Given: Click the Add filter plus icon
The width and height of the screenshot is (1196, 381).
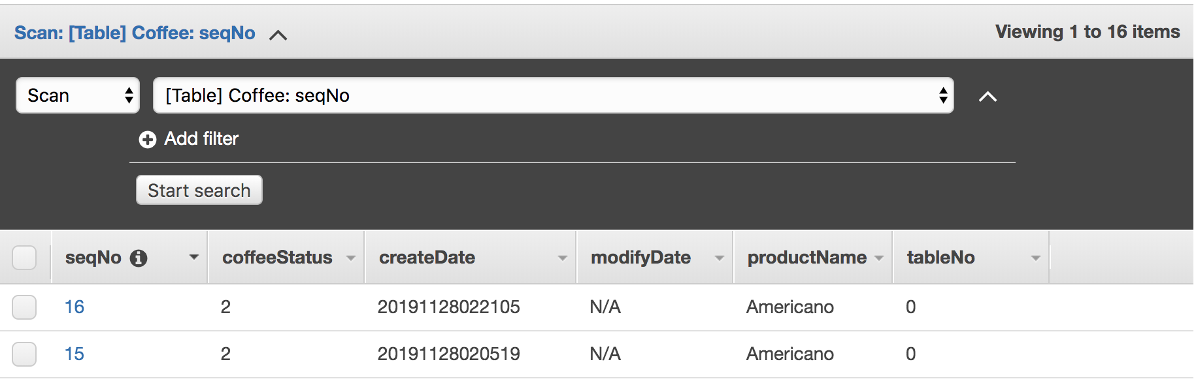Looking at the screenshot, I should click(x=148, y=140).
